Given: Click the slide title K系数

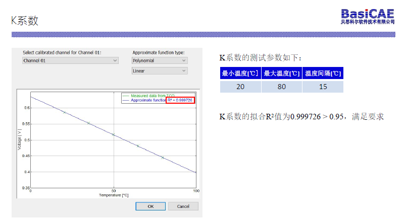Looking at the screenshot, I should coord(25,21).
